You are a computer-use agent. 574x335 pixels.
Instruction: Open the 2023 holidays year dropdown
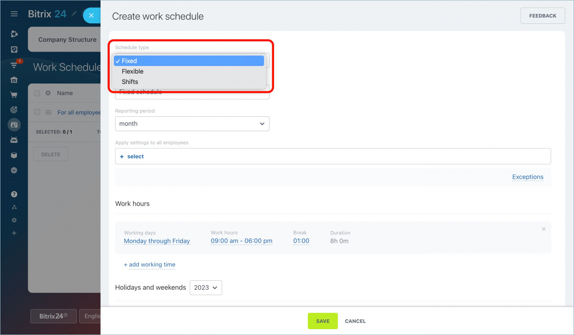[x=206, y=287]
